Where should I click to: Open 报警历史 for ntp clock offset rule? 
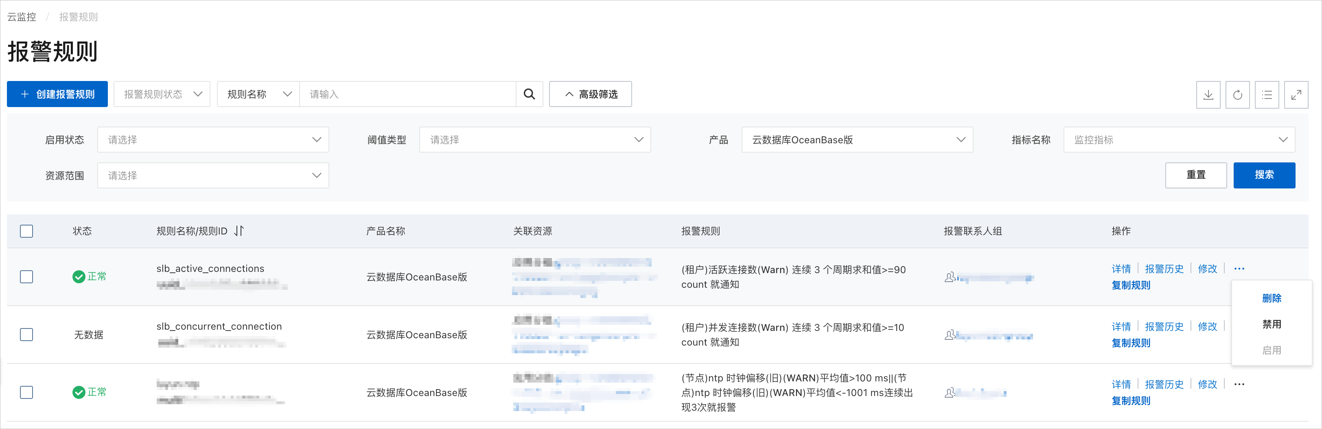pos(1164,385)
